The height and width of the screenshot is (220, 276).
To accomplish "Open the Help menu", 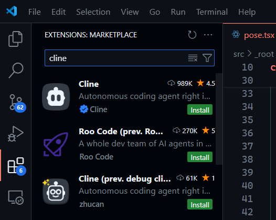I will point(247,12).
